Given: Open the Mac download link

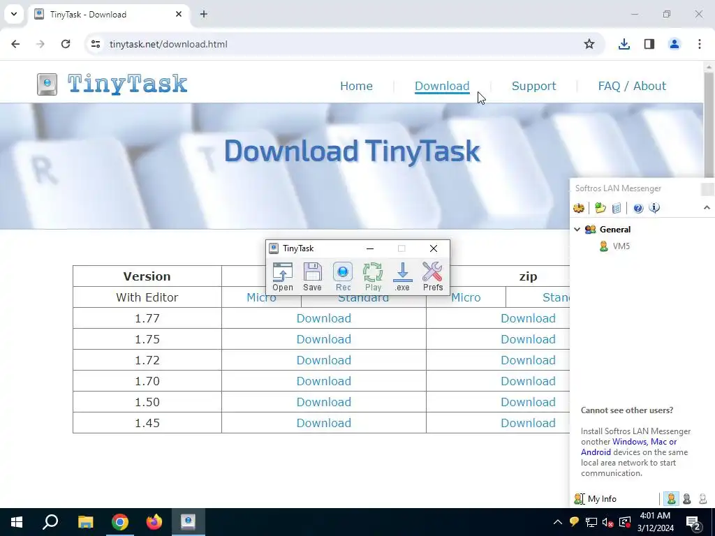Looking at the screenshot, I should pyautogui.click(x=658, y=442).
